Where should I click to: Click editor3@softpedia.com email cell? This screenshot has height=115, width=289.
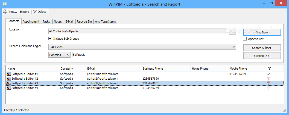pos(103,83)
